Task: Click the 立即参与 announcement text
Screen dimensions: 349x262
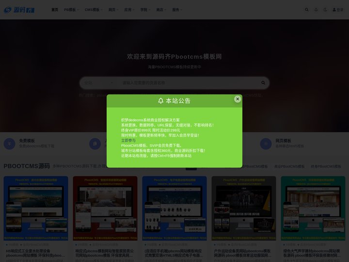Action: tap(128, 140)
